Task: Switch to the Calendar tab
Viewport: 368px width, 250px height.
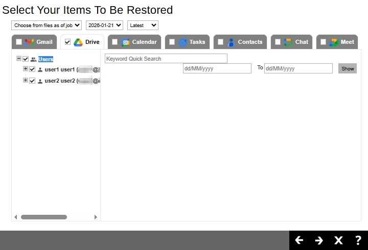Action: click(144, 42)
